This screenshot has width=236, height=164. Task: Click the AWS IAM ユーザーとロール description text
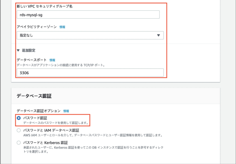pos(93,135)
